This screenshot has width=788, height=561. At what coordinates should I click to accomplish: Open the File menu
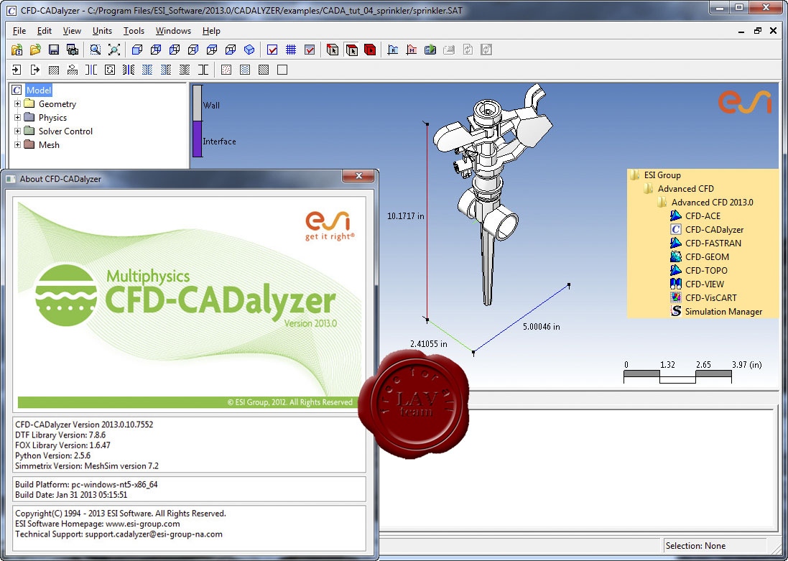[19, 31]
